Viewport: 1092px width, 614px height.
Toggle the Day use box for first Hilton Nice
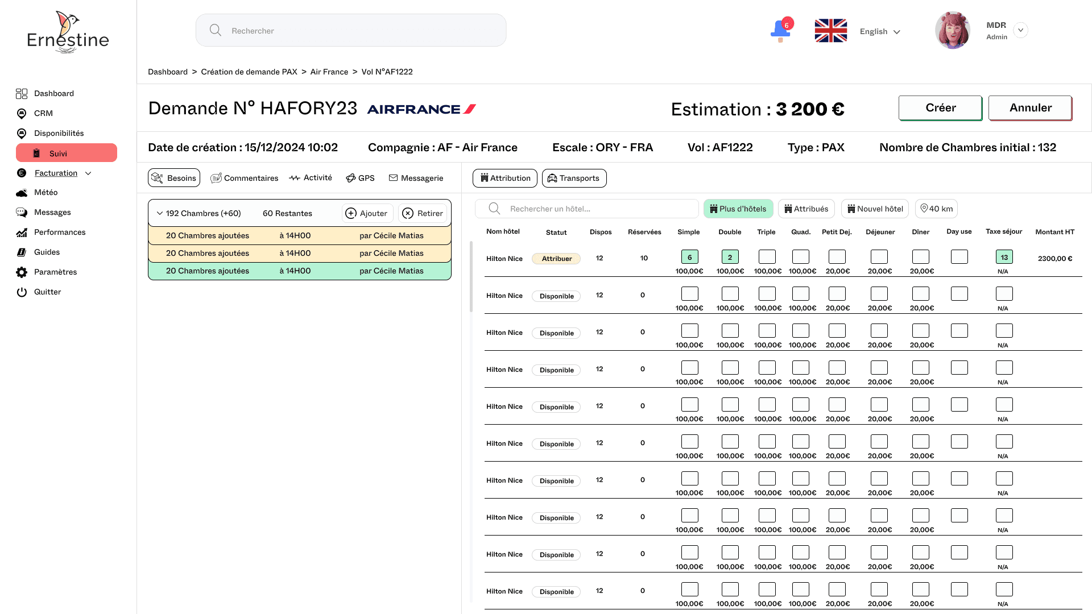coord(959,257)
